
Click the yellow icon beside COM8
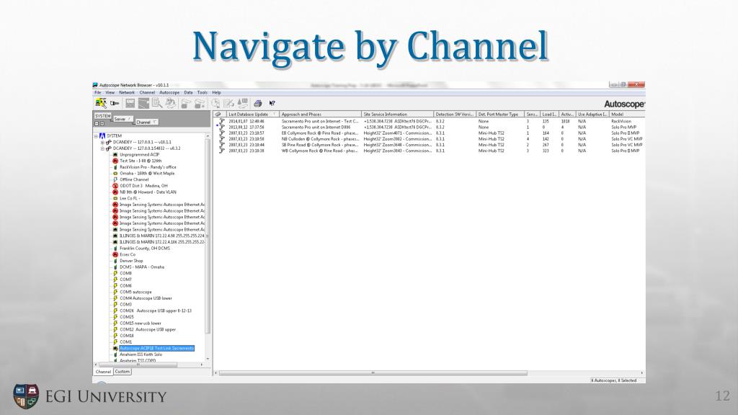[115, 273]
